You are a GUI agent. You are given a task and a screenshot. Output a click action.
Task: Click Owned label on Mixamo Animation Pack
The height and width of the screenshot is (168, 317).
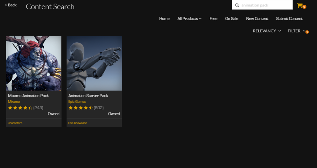[x=53, y=114]
